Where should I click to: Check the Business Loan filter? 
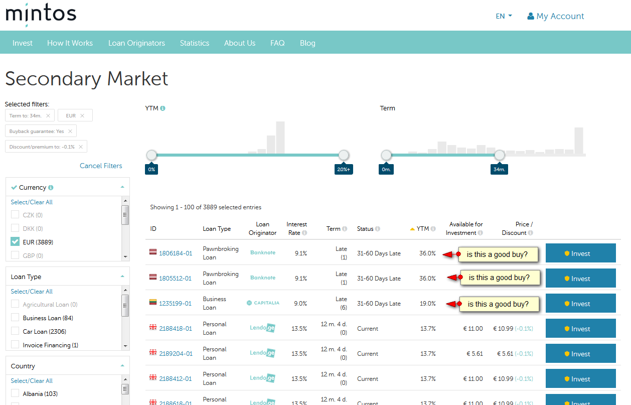tap(15, 318)
